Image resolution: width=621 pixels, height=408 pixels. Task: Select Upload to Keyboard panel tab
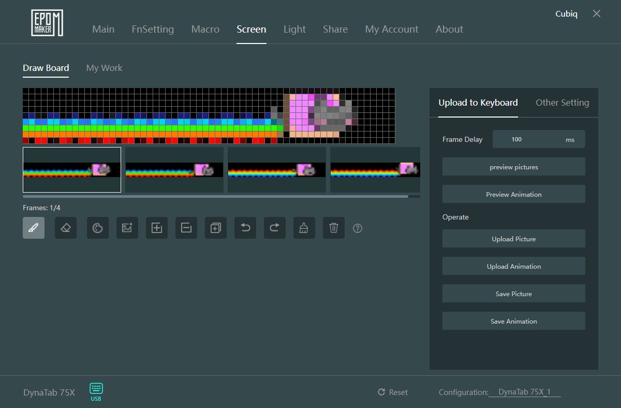point(478,103)
